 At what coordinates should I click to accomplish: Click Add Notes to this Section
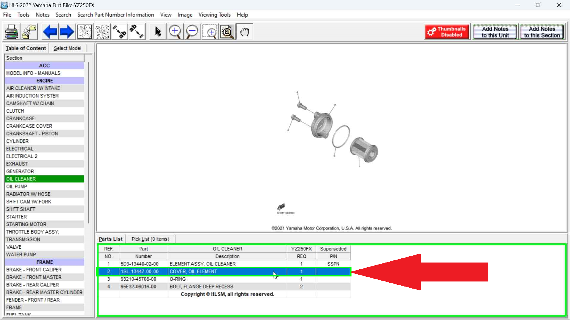[x=542, y=32]
